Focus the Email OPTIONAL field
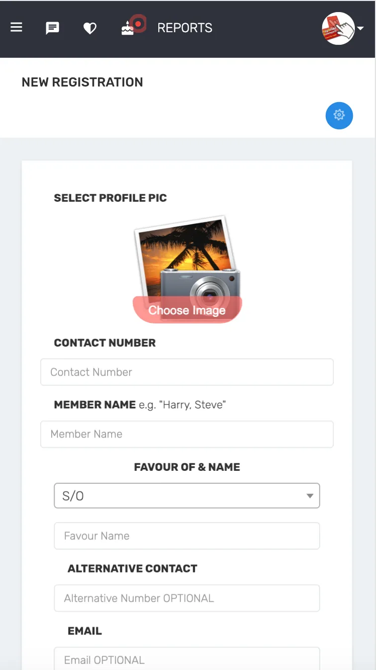The width and height of the screenshot is (376, 670). 187,659
